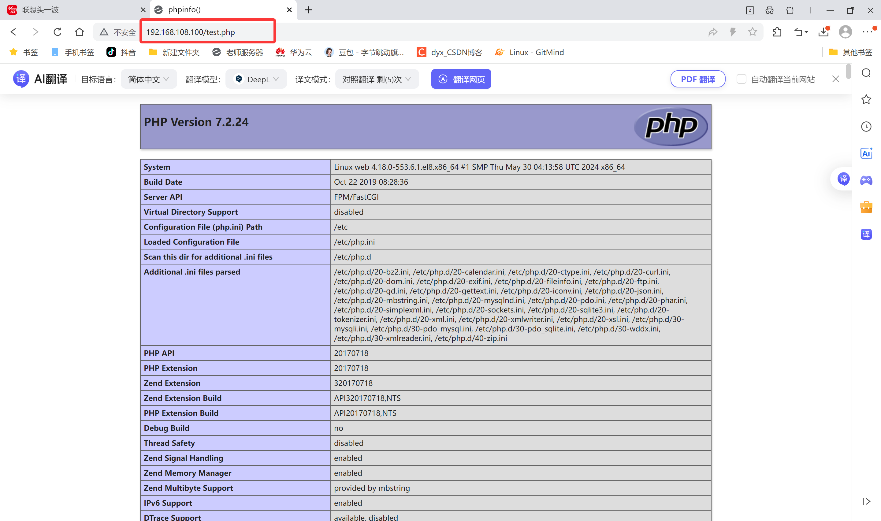
Task: Open a new browser tab
Action: [x=308, y=10]
